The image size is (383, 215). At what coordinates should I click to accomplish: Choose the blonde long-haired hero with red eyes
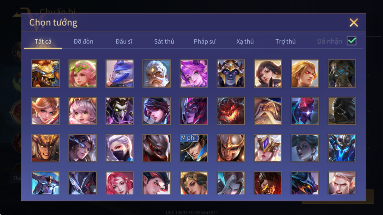[305, 74]
